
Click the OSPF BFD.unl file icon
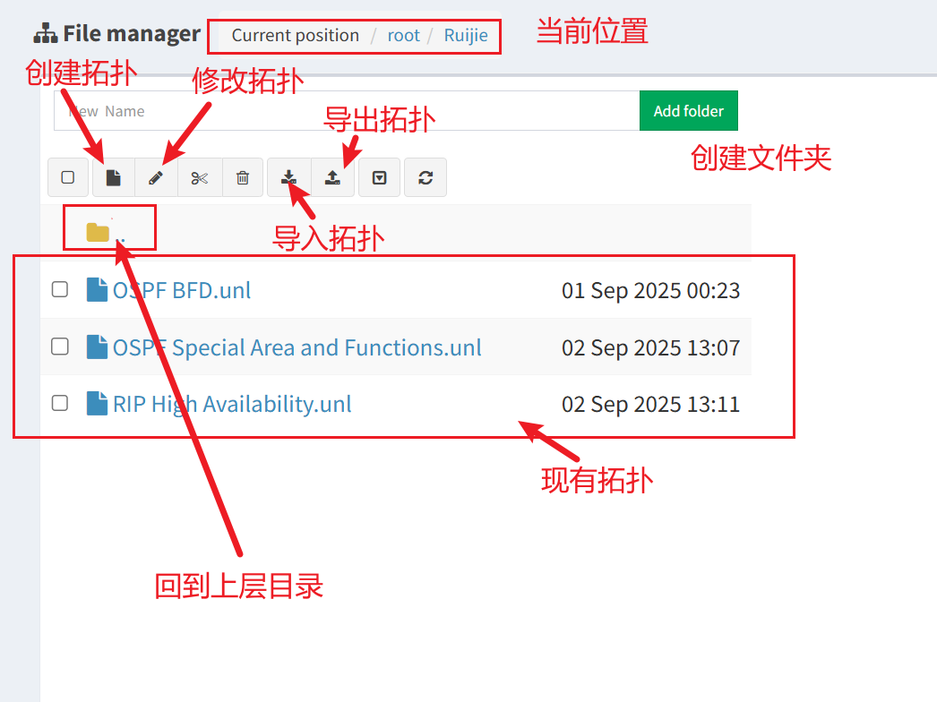coord(97,290)
